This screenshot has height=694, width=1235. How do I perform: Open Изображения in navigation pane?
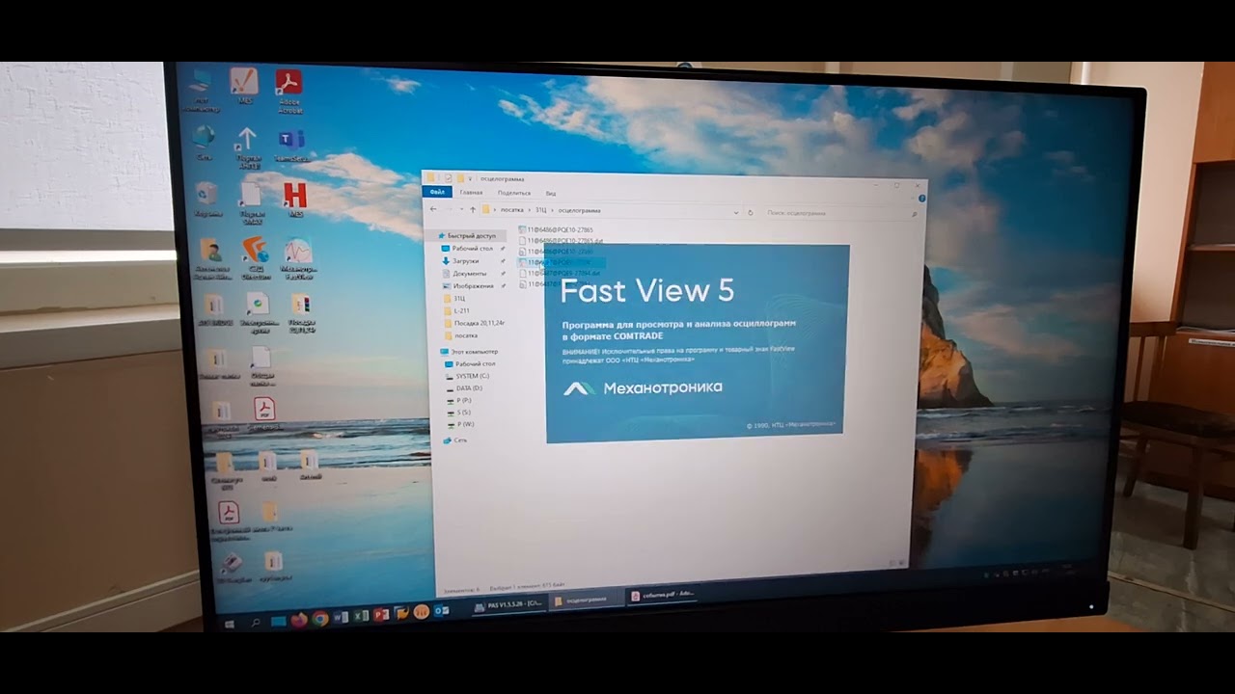pos(467,286)
